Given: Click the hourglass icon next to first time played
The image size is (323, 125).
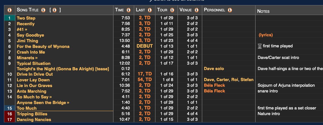Looking at the screenshot, I should (x=259, y=46).
